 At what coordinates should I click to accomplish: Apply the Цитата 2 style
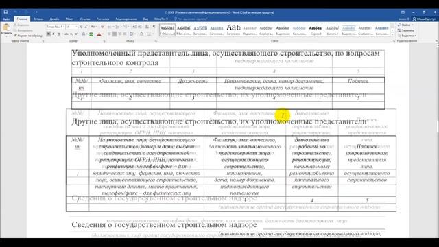pyautogui.click(x=332, y=30)
